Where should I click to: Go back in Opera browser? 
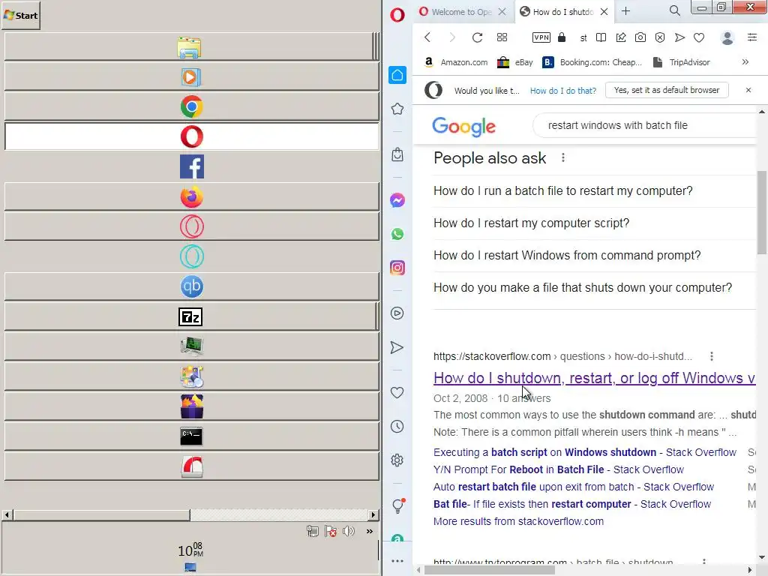coord(427,37)
